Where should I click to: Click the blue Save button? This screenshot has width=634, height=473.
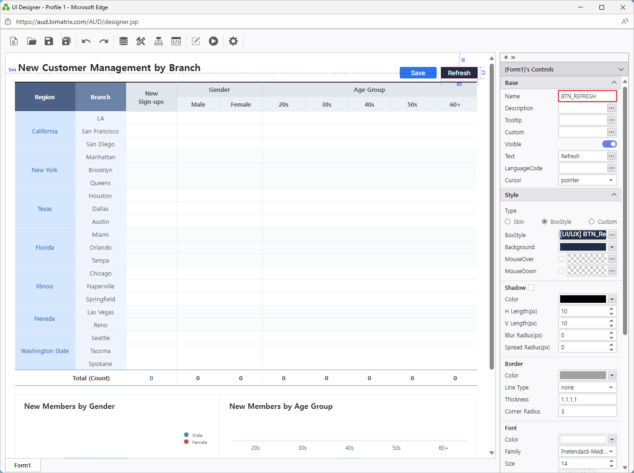[418, 73]
